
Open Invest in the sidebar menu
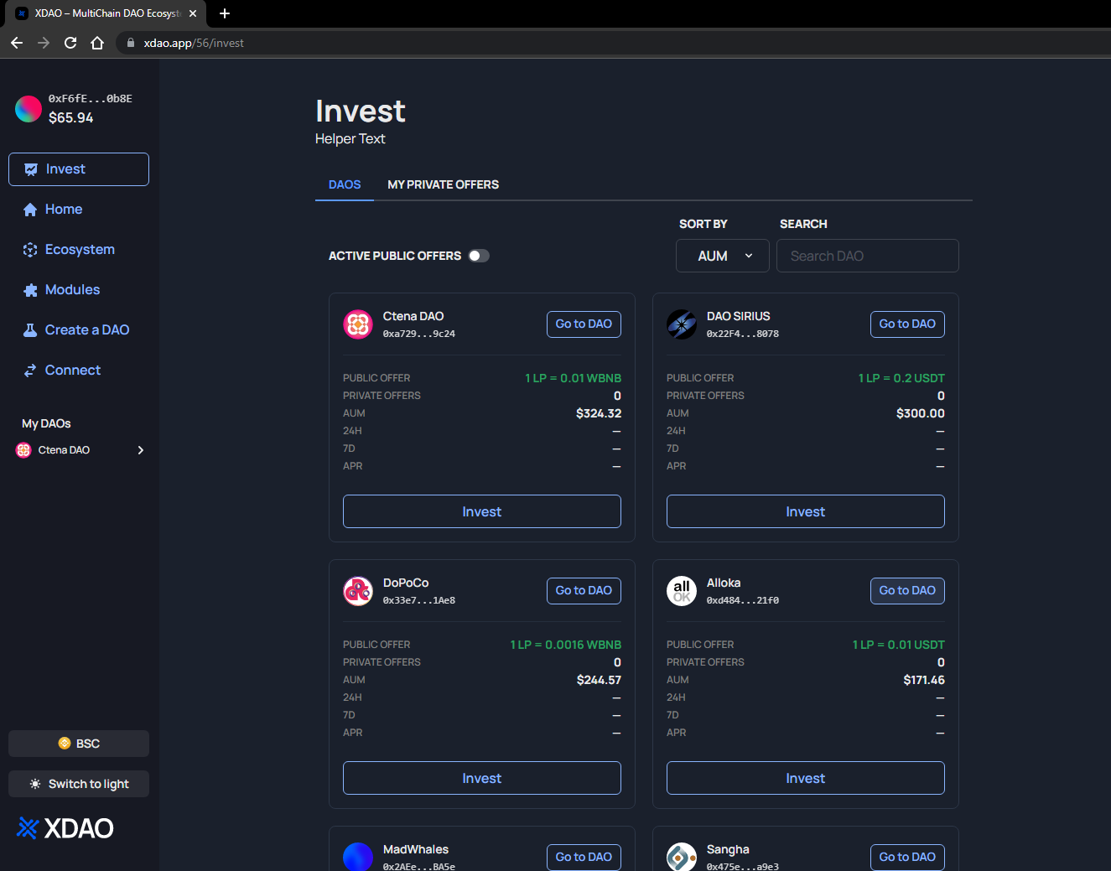tap(79, 169)
